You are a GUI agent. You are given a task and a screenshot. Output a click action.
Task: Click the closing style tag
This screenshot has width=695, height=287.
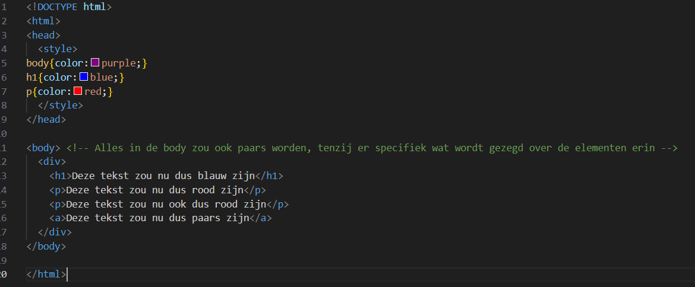[60, 105]
